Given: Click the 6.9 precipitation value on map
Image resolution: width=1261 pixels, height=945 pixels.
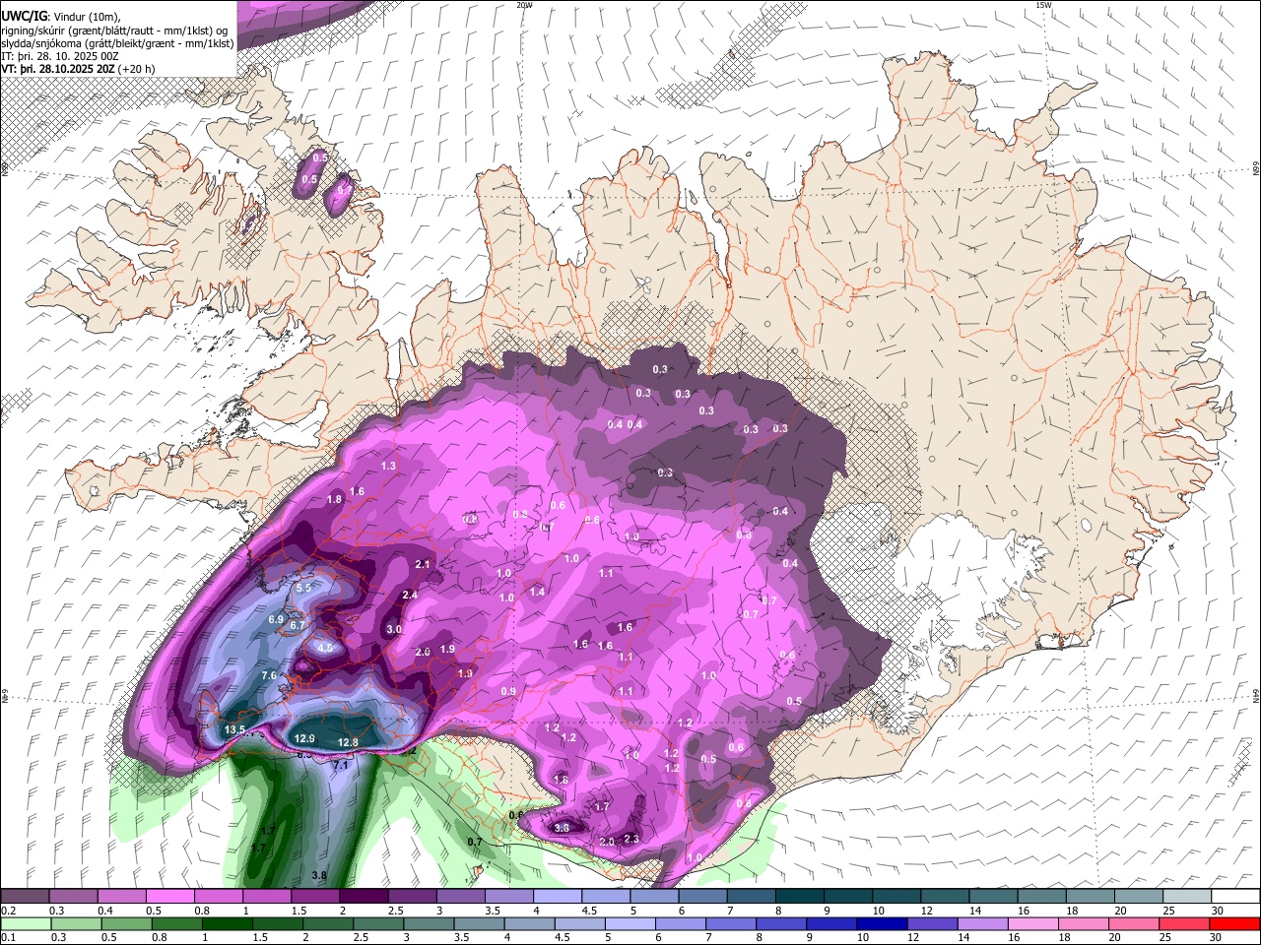Looking at the screenshot, I should [x=276, y=619].
